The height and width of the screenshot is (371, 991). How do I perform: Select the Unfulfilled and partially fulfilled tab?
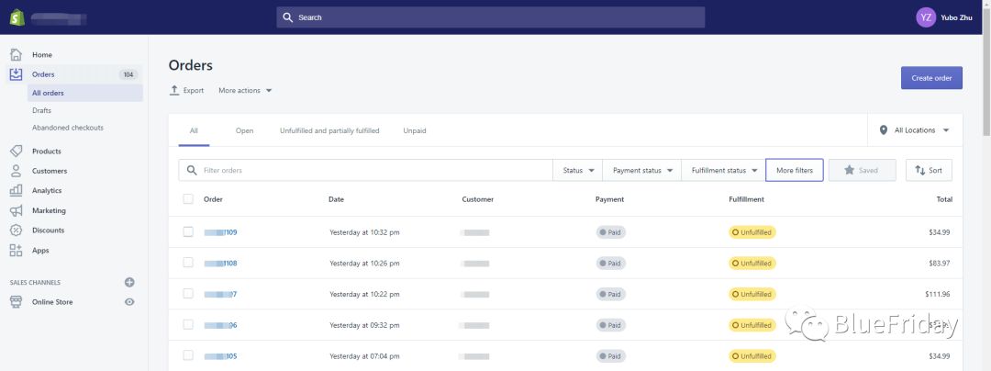[328, 130]
